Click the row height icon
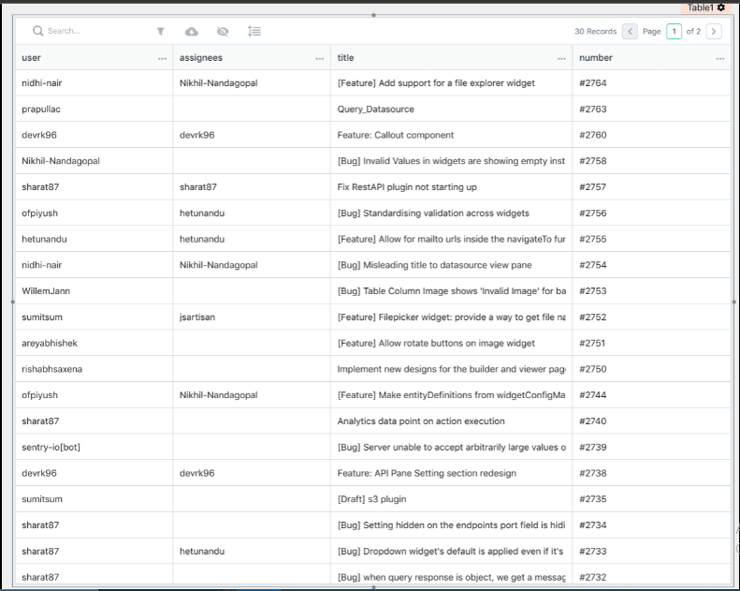740x591 pixels. point(254,32)
